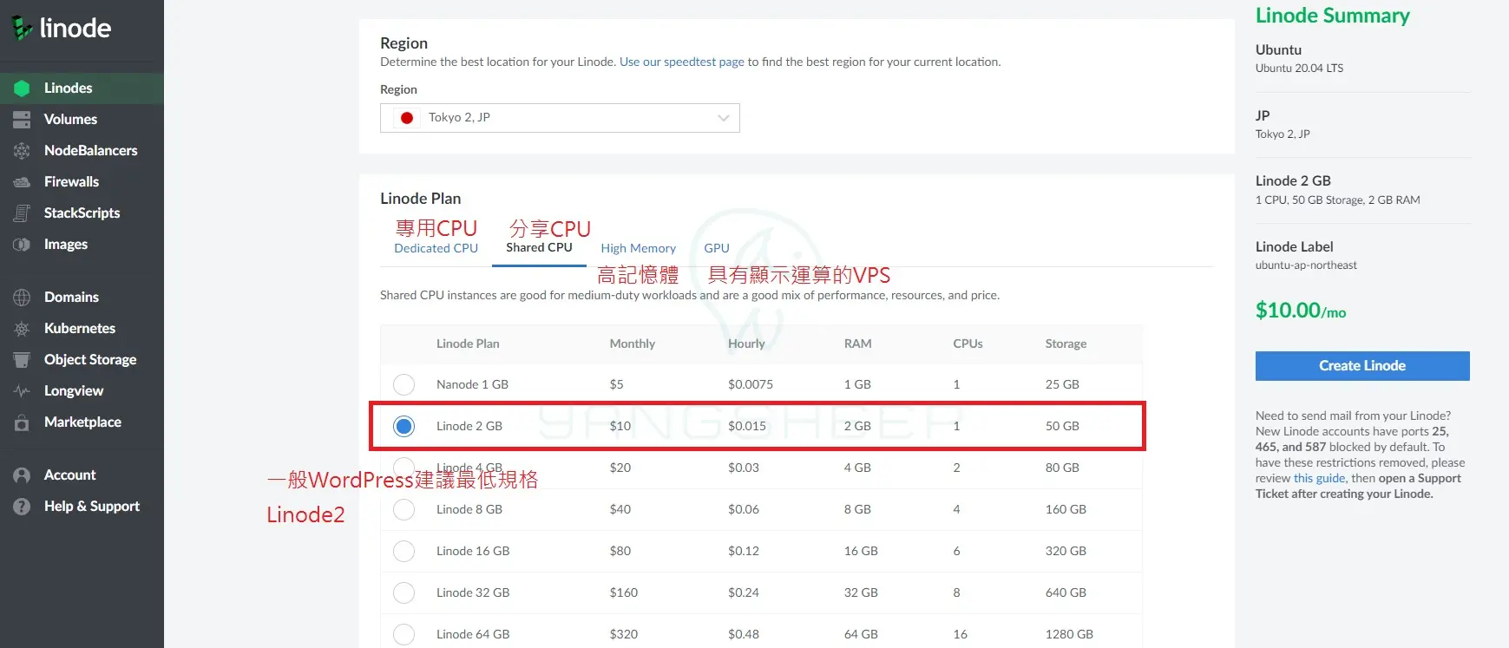Image resolution: width=1509 pixels, height=648 pixels.
Task: Click the 'Linode Summary' heading
Action: tap(1332, 16)
